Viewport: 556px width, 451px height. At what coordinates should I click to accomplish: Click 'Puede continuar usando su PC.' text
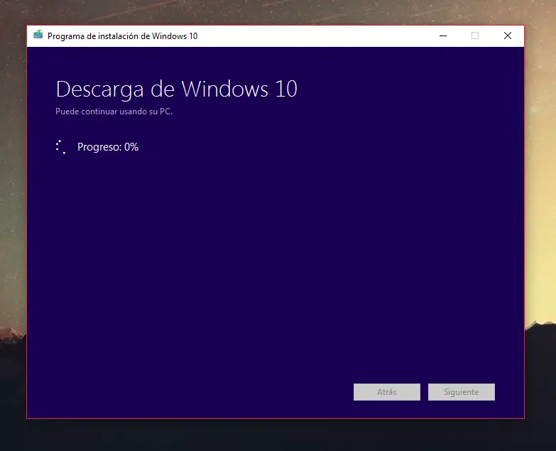tap(114, 112)
